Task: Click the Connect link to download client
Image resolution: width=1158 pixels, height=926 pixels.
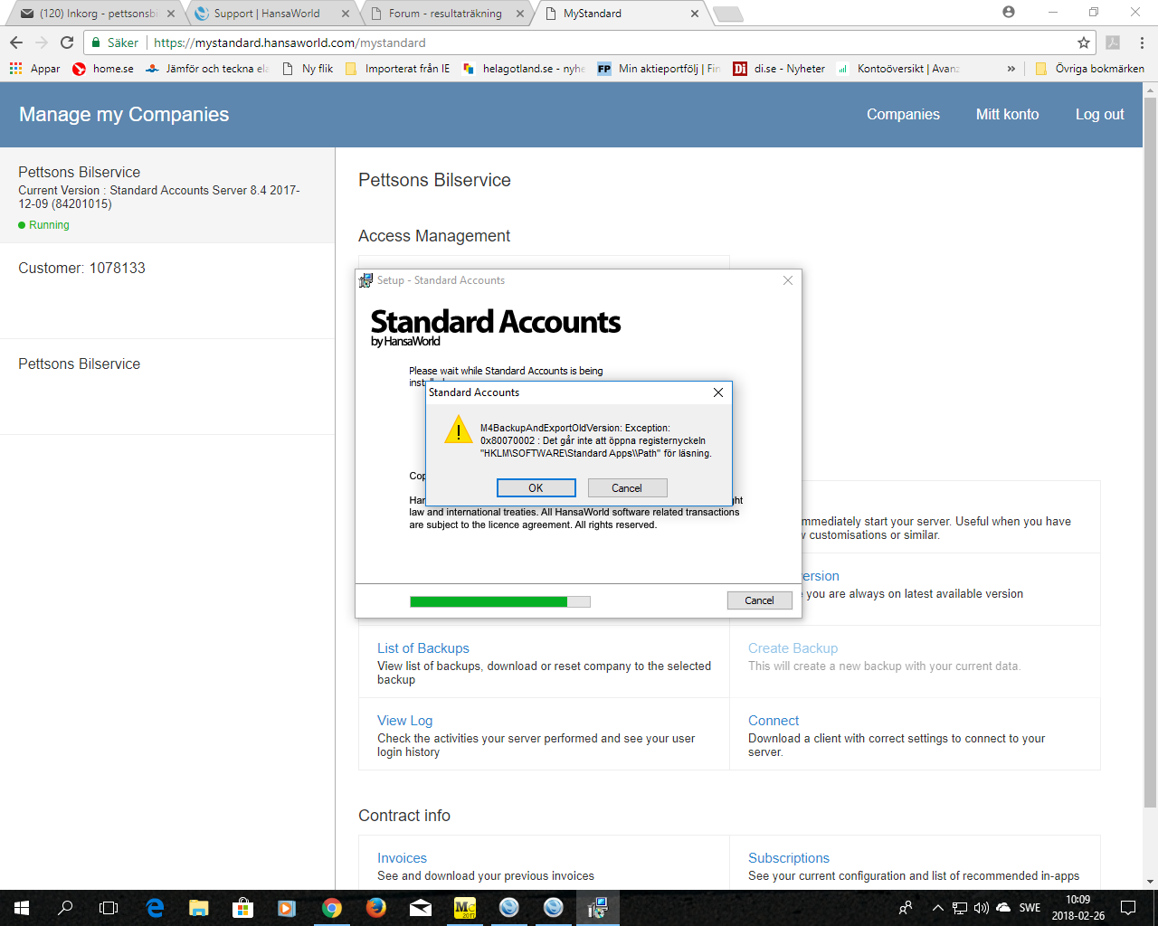Action: coord(774,721)
